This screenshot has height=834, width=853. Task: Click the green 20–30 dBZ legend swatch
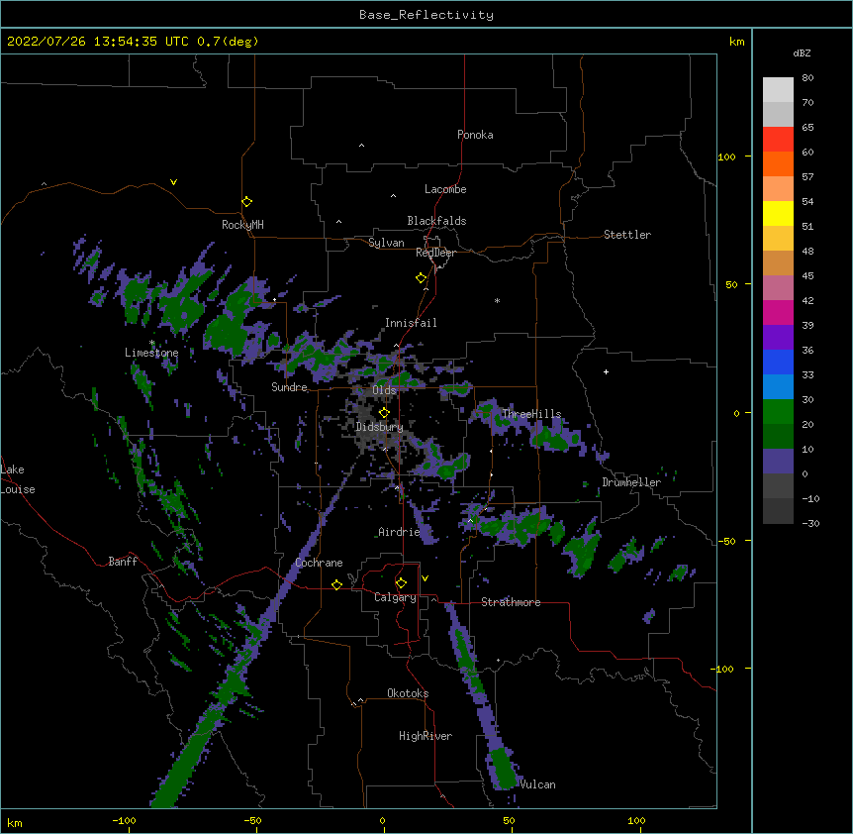coord(778,412)
